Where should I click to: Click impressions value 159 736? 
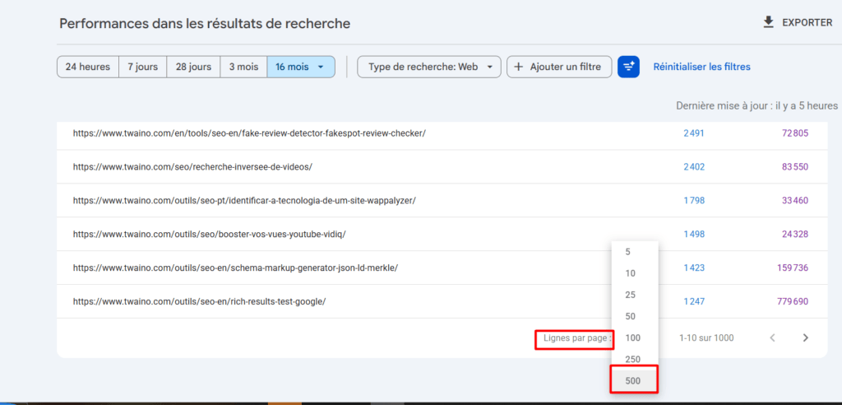pyautogui.click(x=793, y=268)
